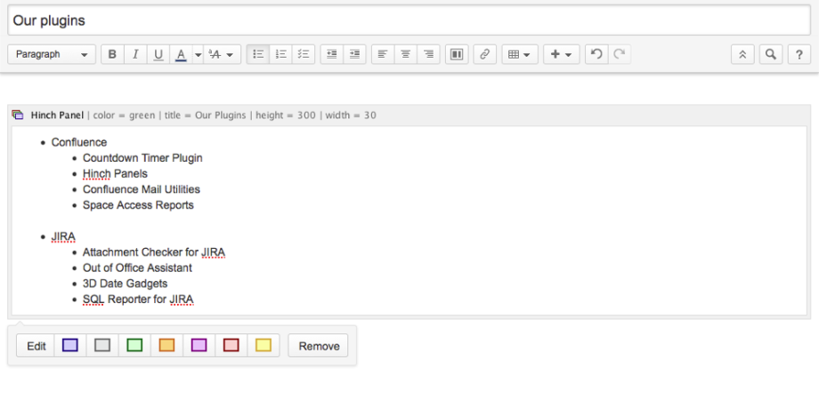Align text left

coord(383,54)
